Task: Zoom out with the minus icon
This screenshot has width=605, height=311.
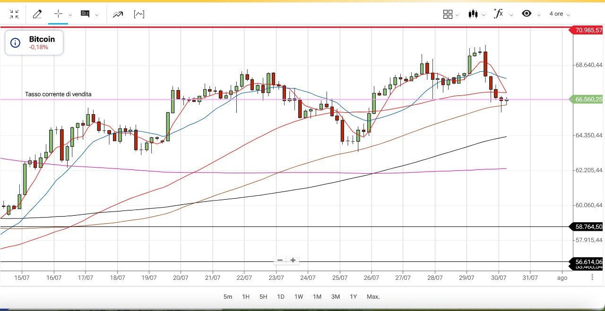Action: [x=280, y=260]
